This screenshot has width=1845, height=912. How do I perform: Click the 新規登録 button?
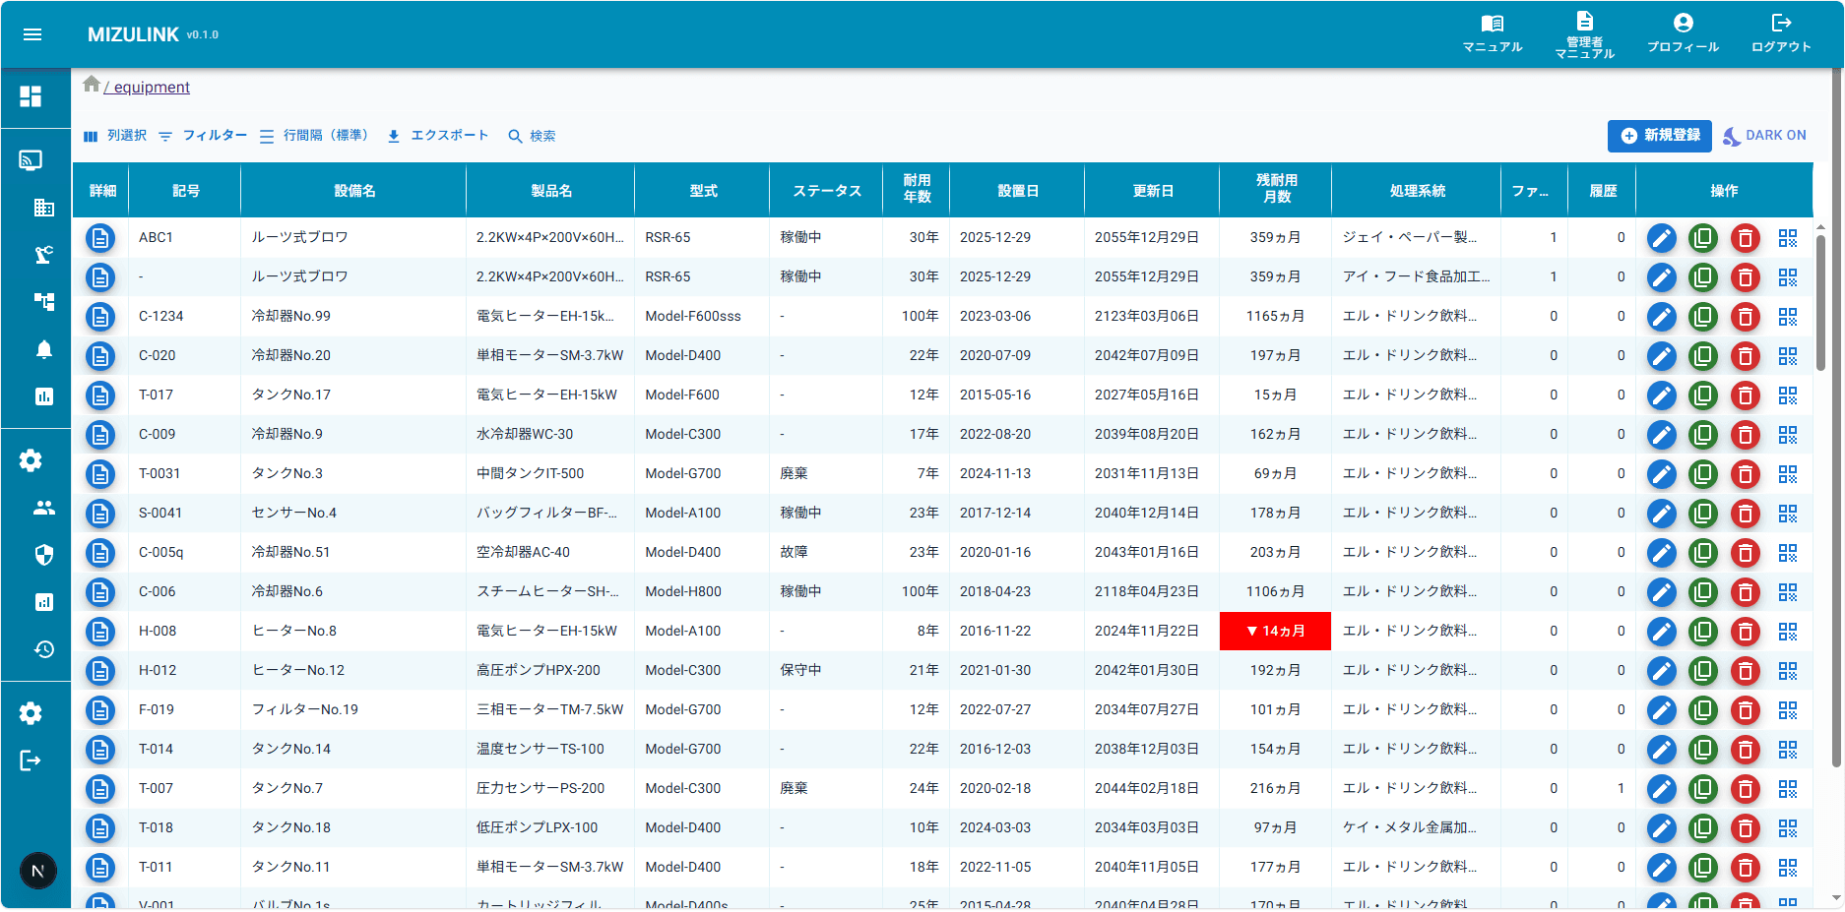1660,136
